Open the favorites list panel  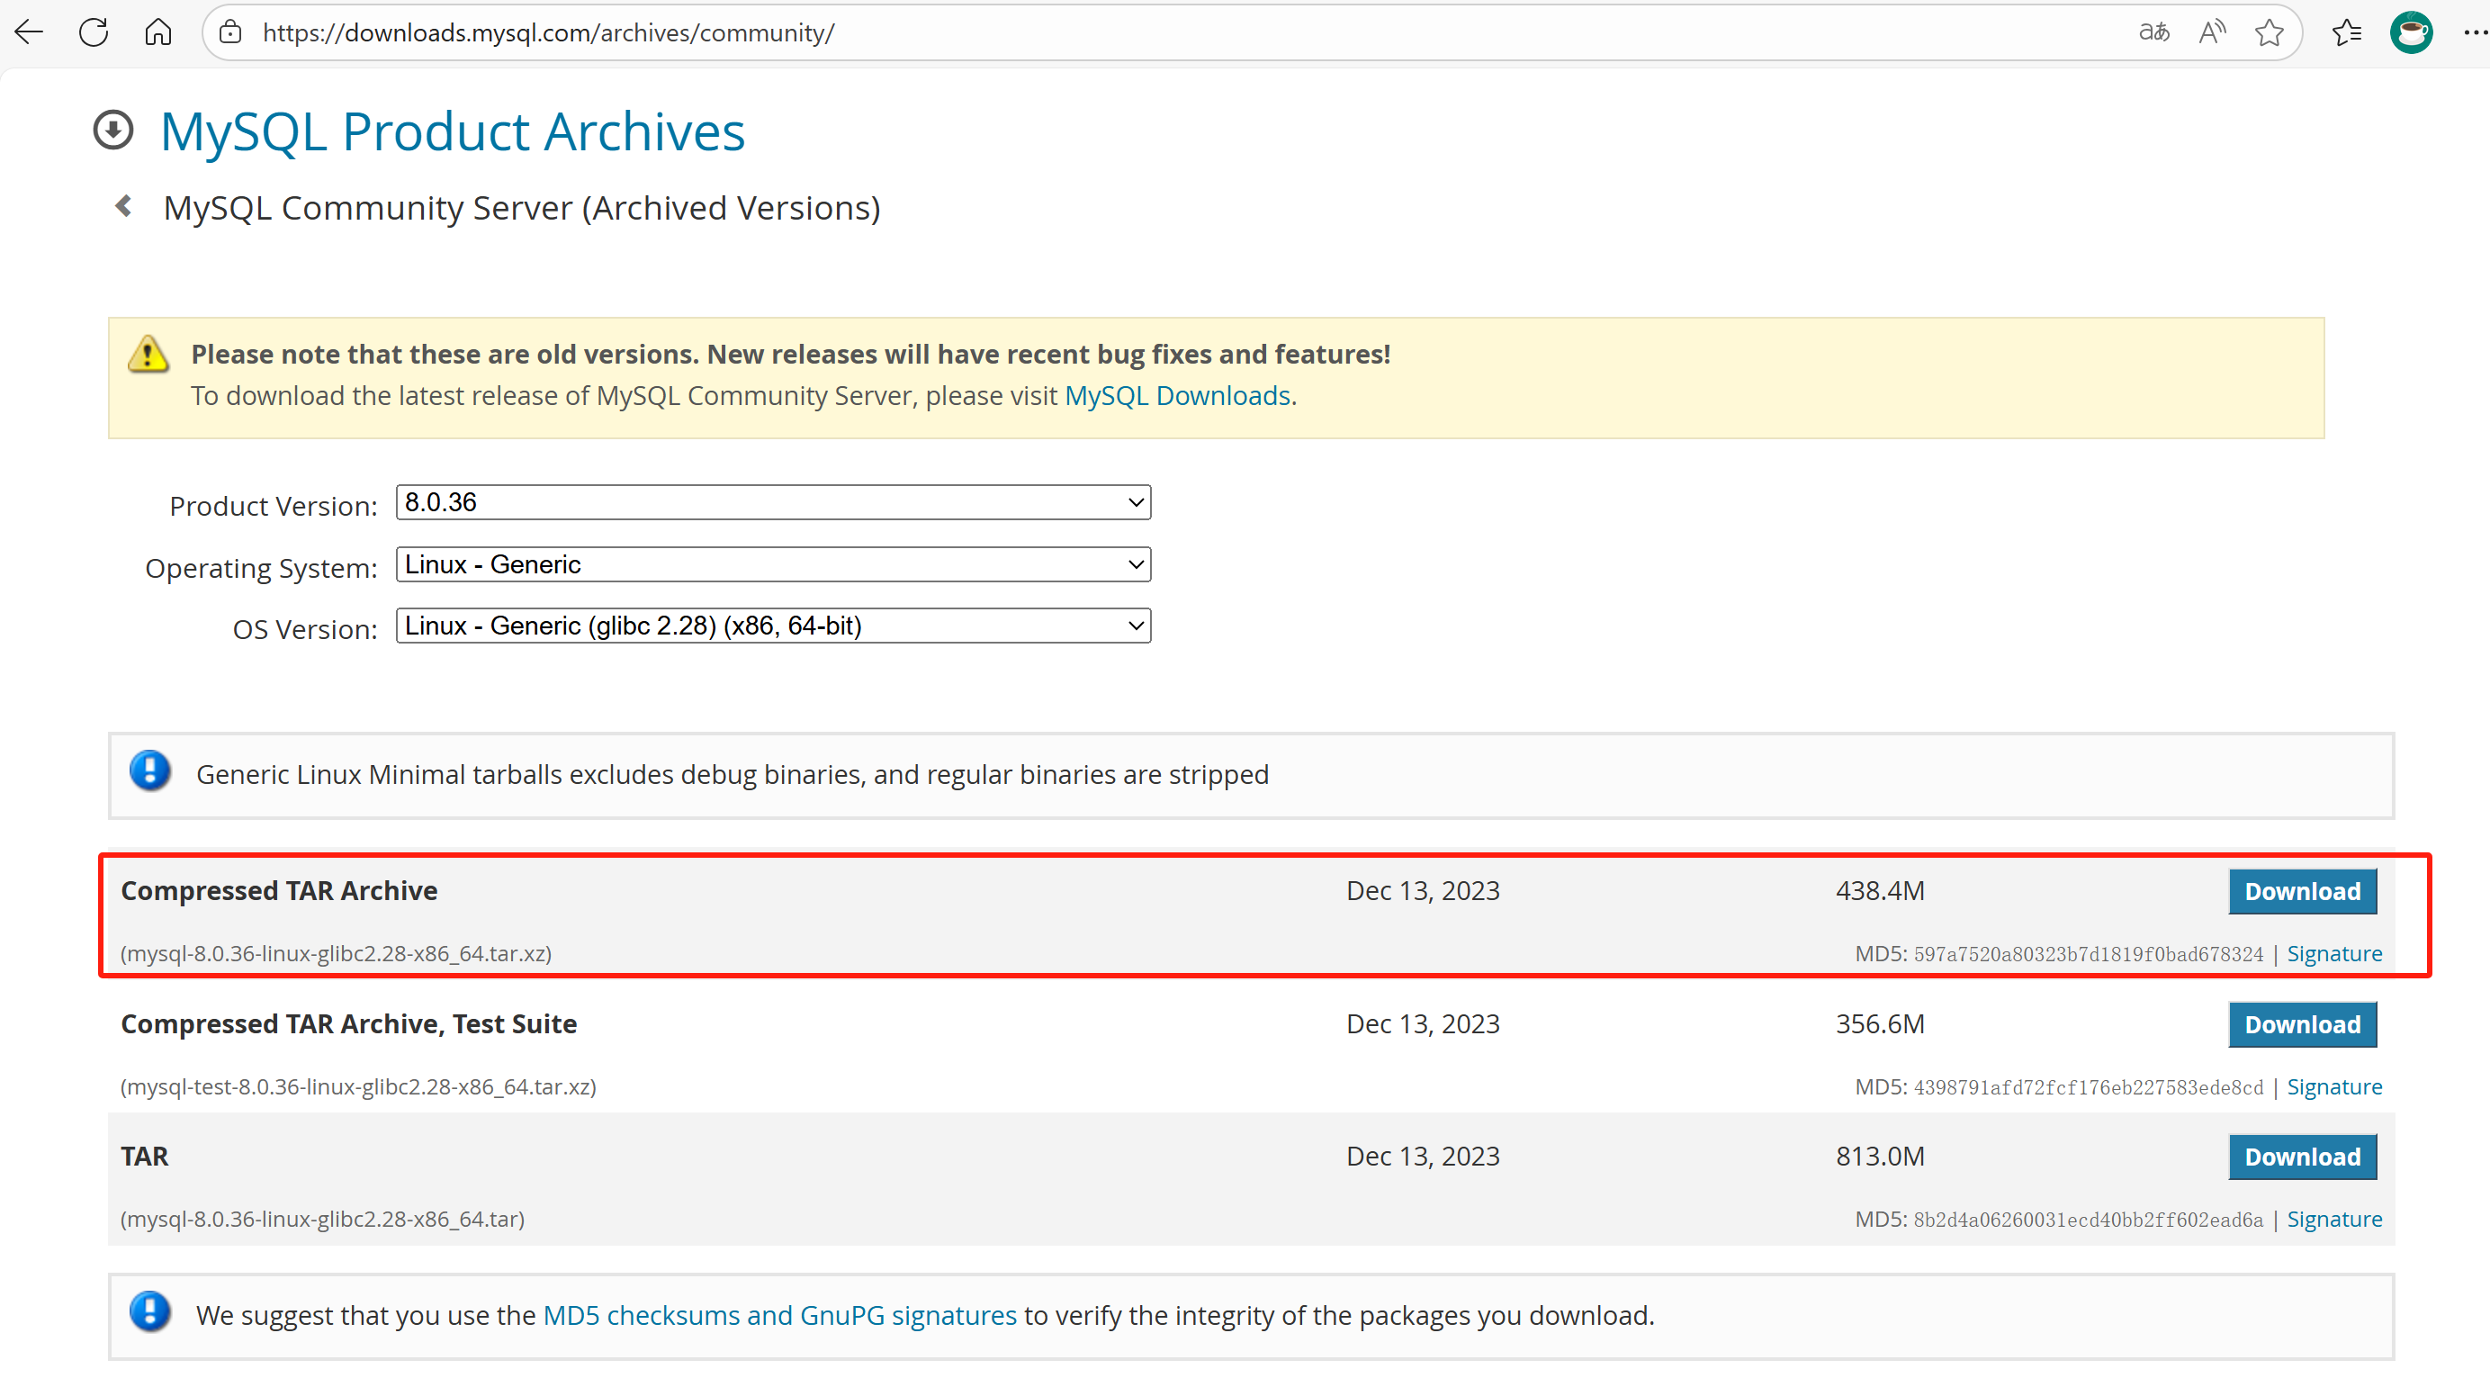[2347, 33]
